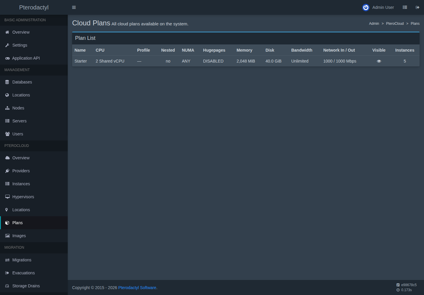
Task: Toggle the sidebar hamburger menu icon
Action: point(74,7)
